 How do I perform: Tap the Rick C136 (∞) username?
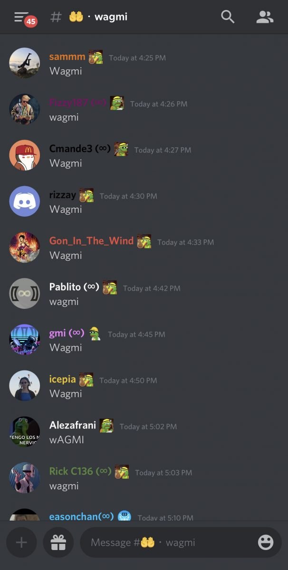pos(80,471)
